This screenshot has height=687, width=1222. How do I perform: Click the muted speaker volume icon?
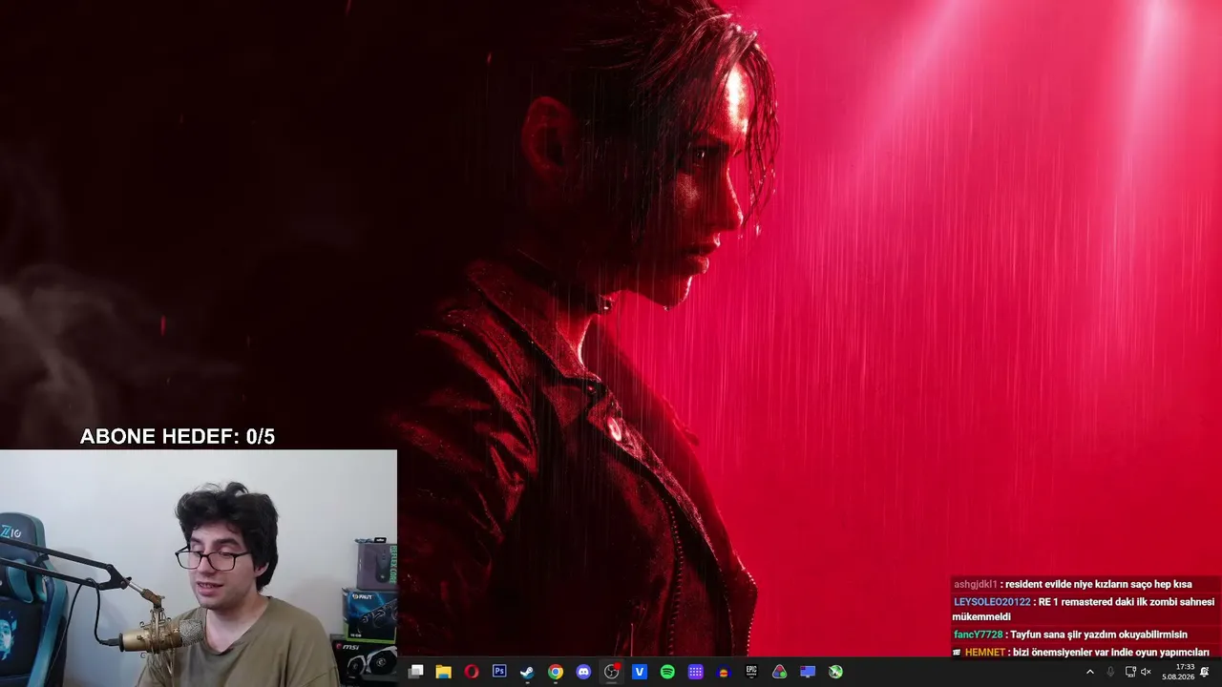coord(1146,672)
